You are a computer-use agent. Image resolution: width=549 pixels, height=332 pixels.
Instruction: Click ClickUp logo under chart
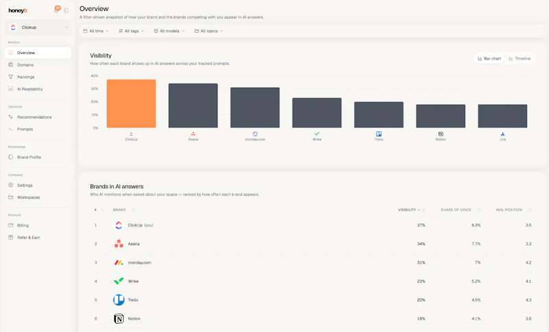[x=131, y=133]
